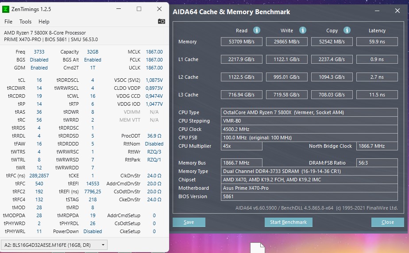
Task: Maximize the ZenTimings window
Action: [x=139, y=9]
